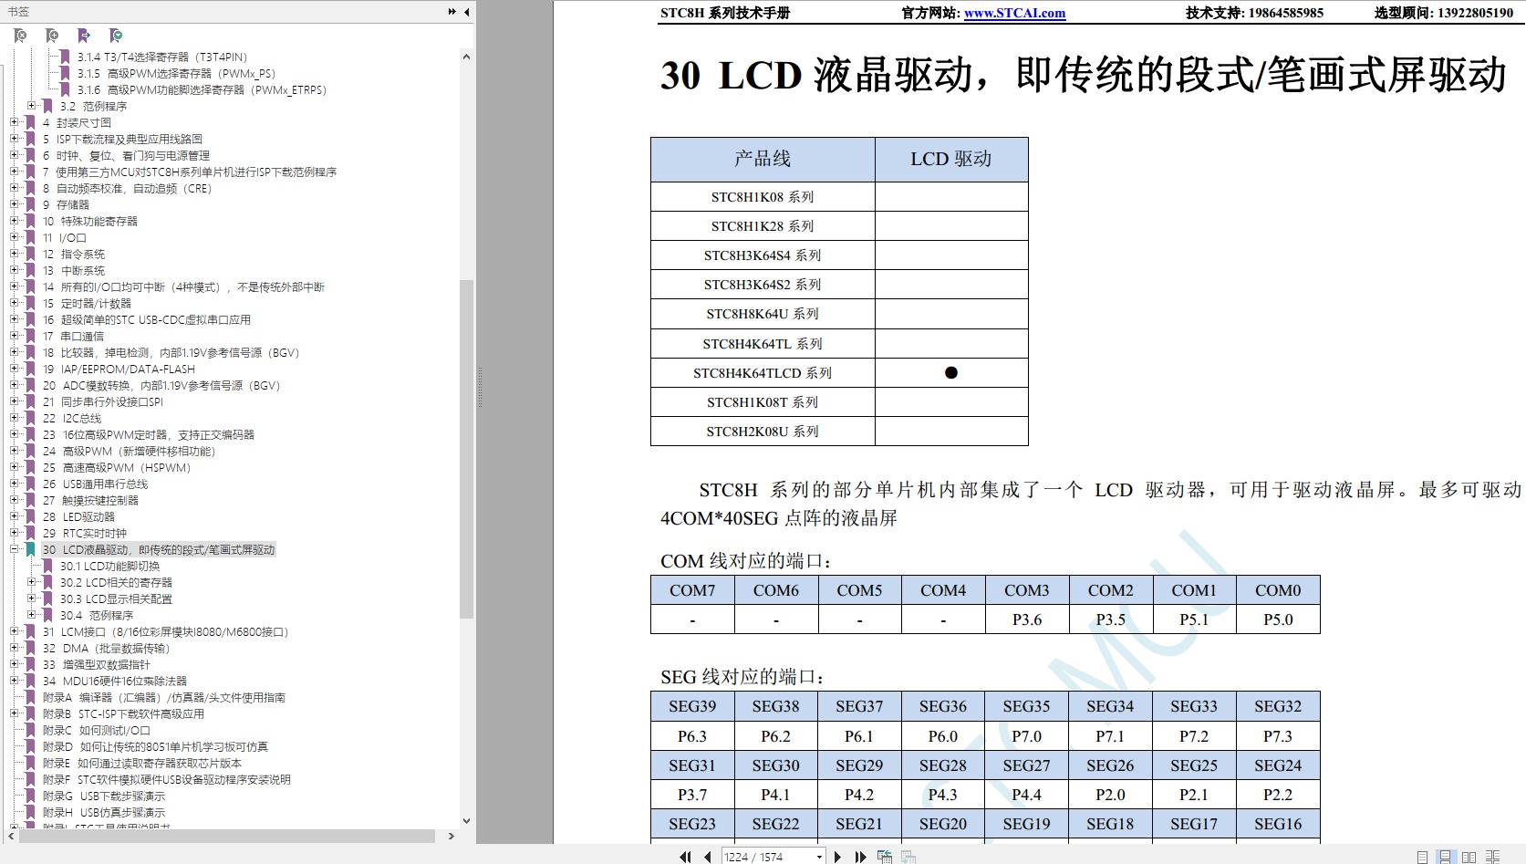
Task: Click bookmarks horizontal scrollbar left arrow
Action: click(13, 836)
